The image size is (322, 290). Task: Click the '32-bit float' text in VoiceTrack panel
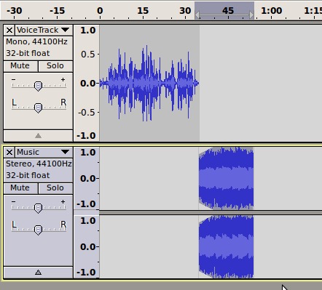pos(28,53)
